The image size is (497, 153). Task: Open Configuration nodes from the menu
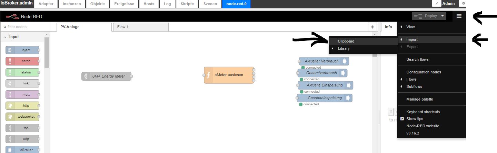click(x=431, y=72)
